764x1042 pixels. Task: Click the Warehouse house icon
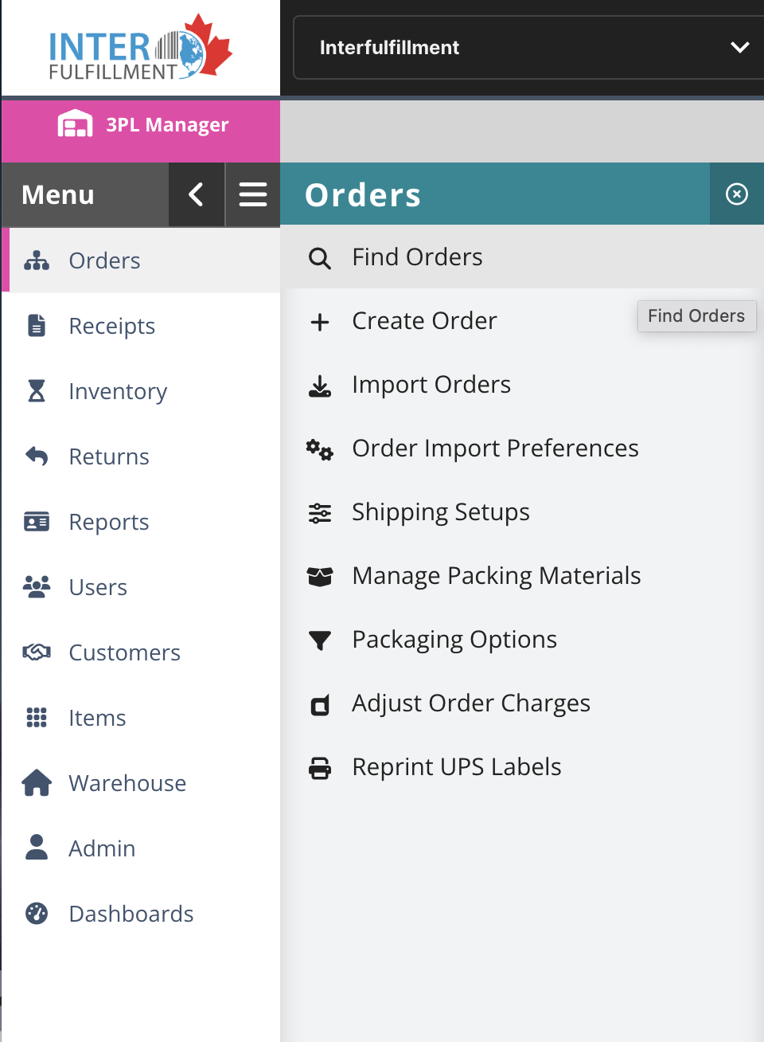click(x=37, y=783)
